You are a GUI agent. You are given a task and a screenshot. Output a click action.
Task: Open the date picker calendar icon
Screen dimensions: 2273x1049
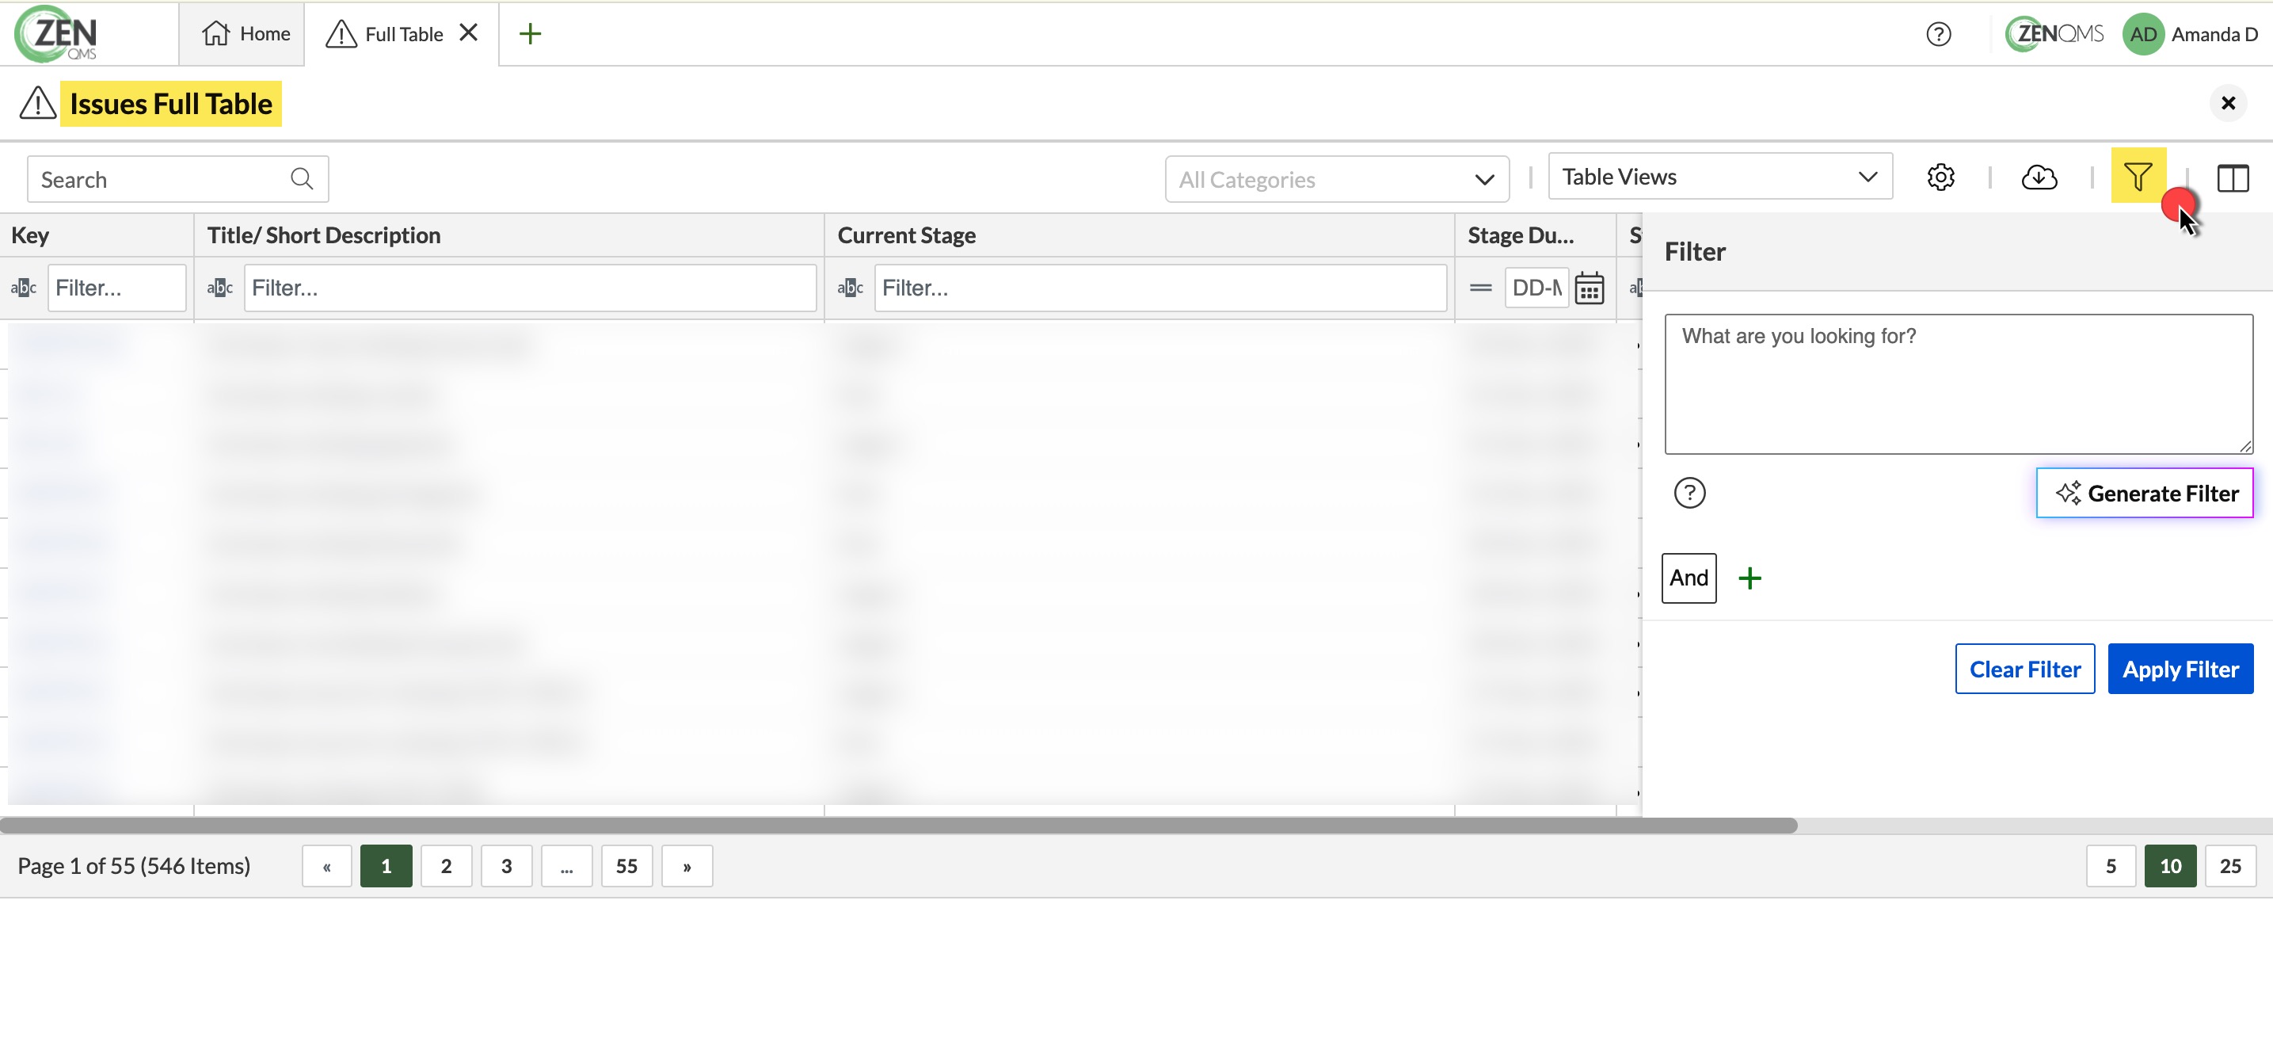pyautogui.click(x=1590, y=288)
